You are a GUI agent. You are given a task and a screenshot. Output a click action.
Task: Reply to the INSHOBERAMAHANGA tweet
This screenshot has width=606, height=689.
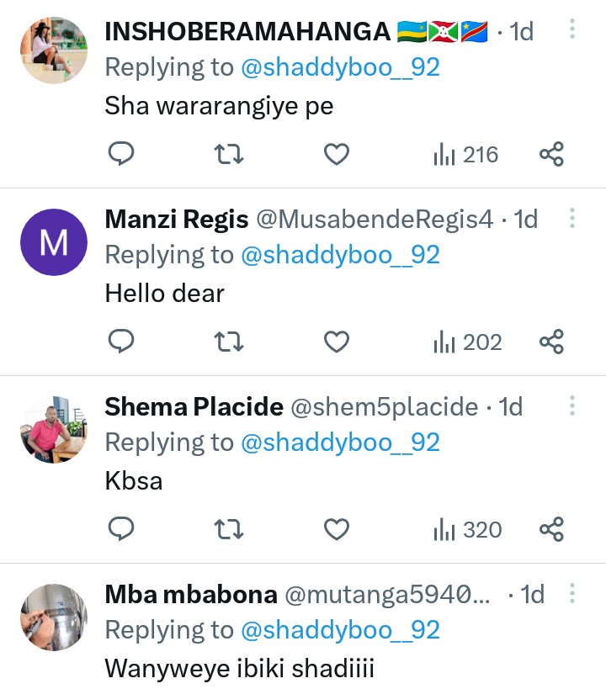[x=122, y=154]
